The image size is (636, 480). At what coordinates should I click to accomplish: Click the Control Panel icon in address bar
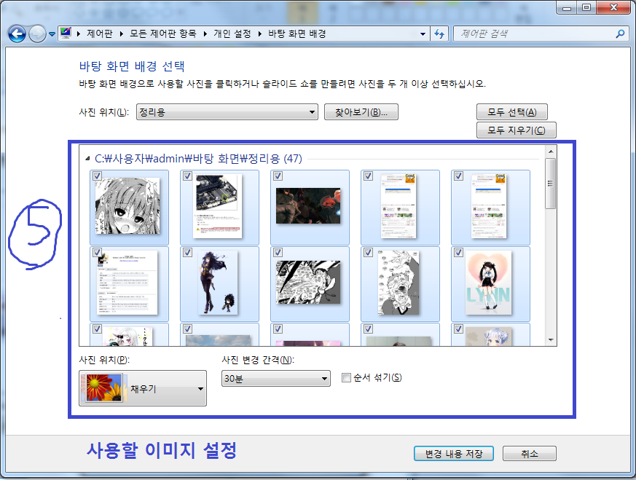point(66,34)
